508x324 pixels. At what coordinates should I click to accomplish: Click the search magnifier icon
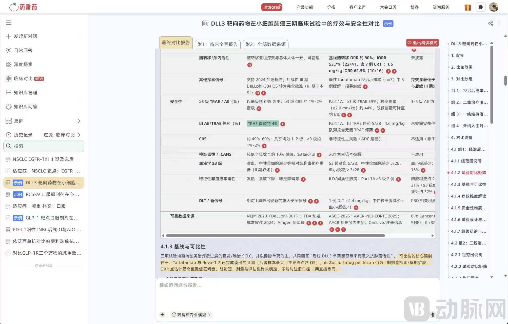[x=9, y=146]
